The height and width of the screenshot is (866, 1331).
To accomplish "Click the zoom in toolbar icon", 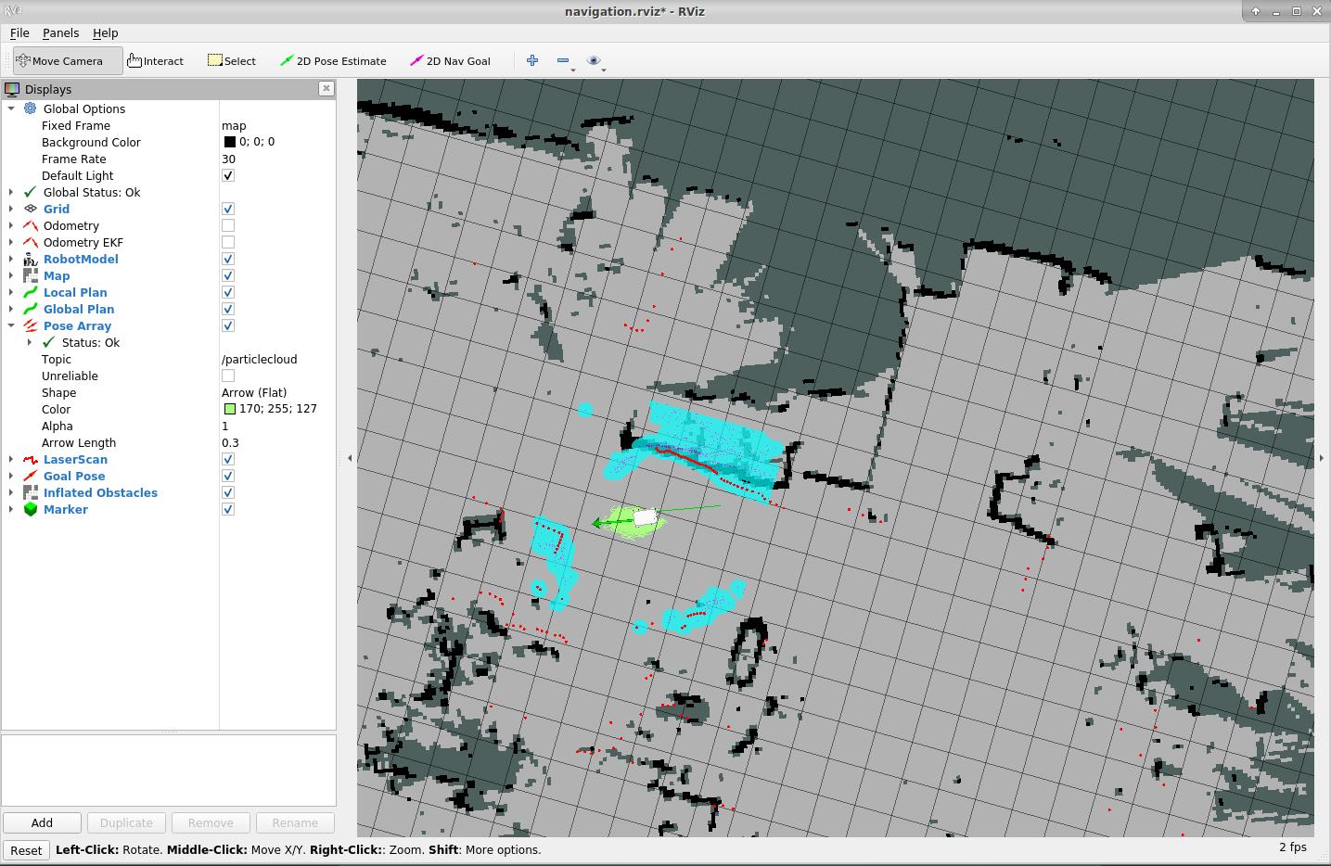I will tap(531, 60).
